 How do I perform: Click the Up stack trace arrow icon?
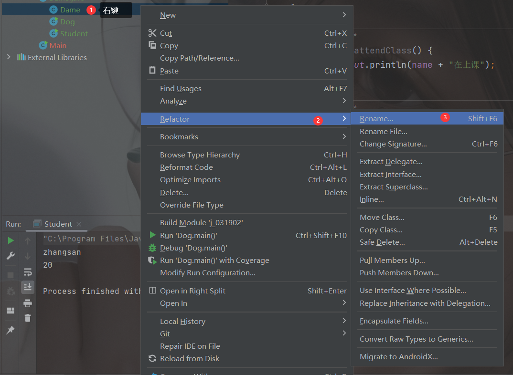point(28,241)
